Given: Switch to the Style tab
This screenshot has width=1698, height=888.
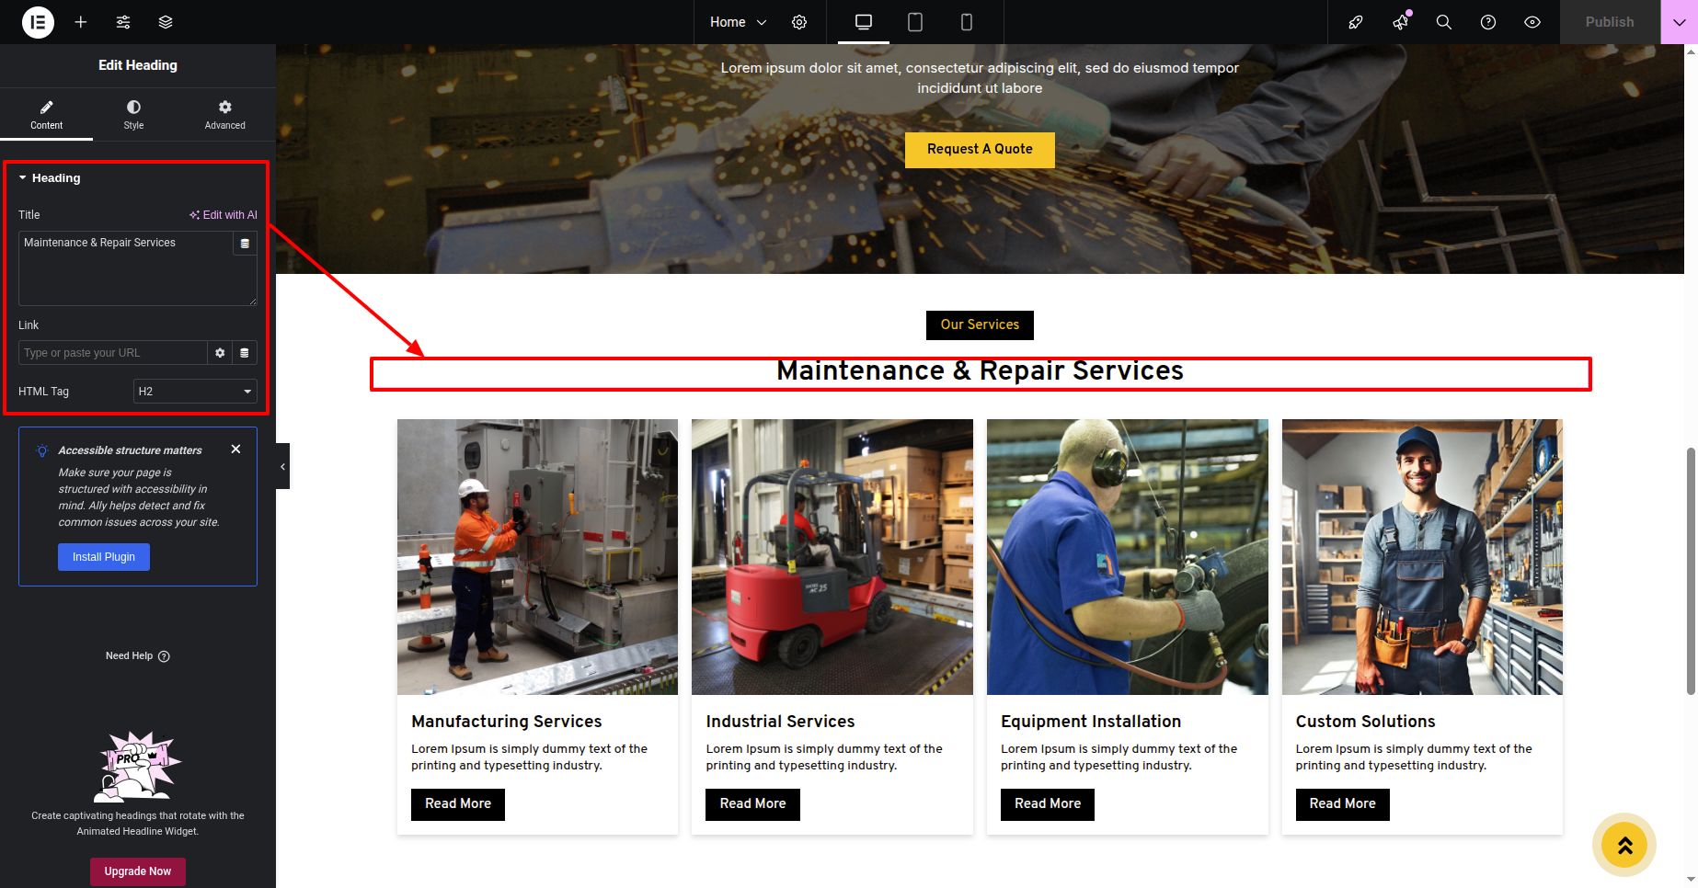Looking at the screenshot, I should pos(133,115).
